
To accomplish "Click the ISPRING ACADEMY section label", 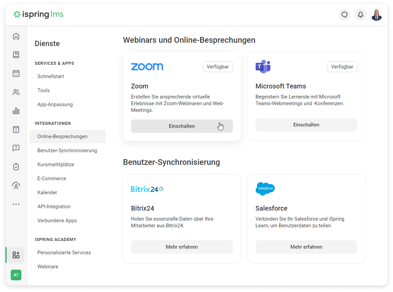I will click(55, 240).
